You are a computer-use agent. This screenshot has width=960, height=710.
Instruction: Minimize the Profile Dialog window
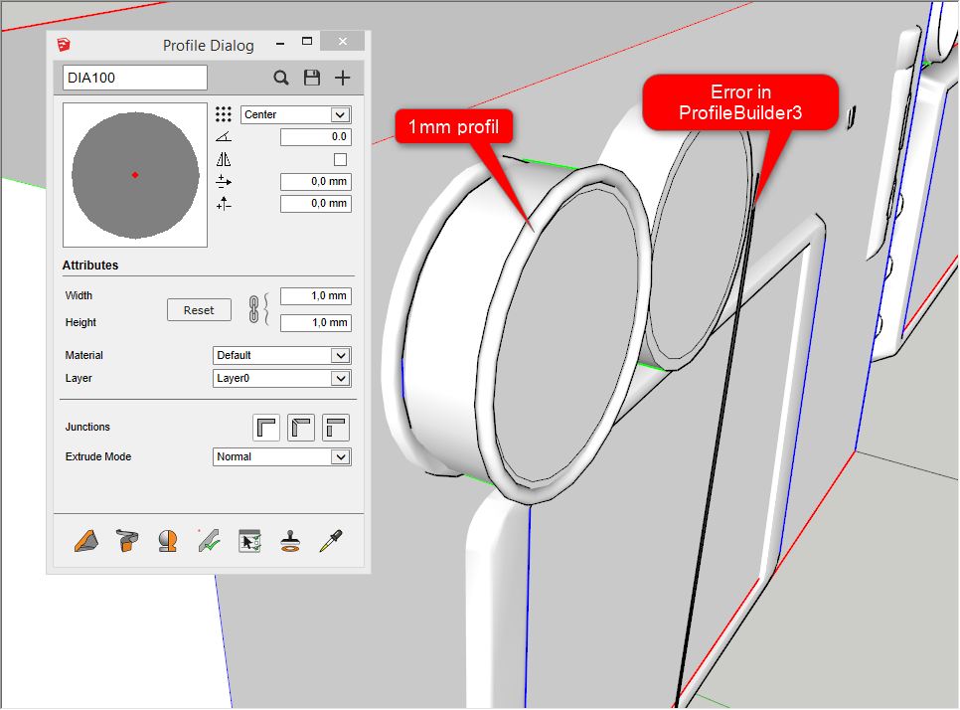[x=280, y=43]
